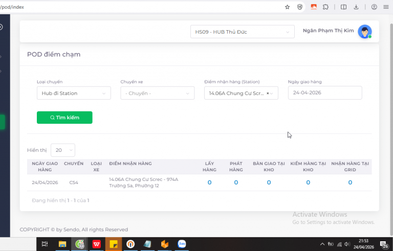Open the Nhận hàng tại grid count 0 link
The width and height of the screenshot is (393, 251).
[x=350, y=182]
